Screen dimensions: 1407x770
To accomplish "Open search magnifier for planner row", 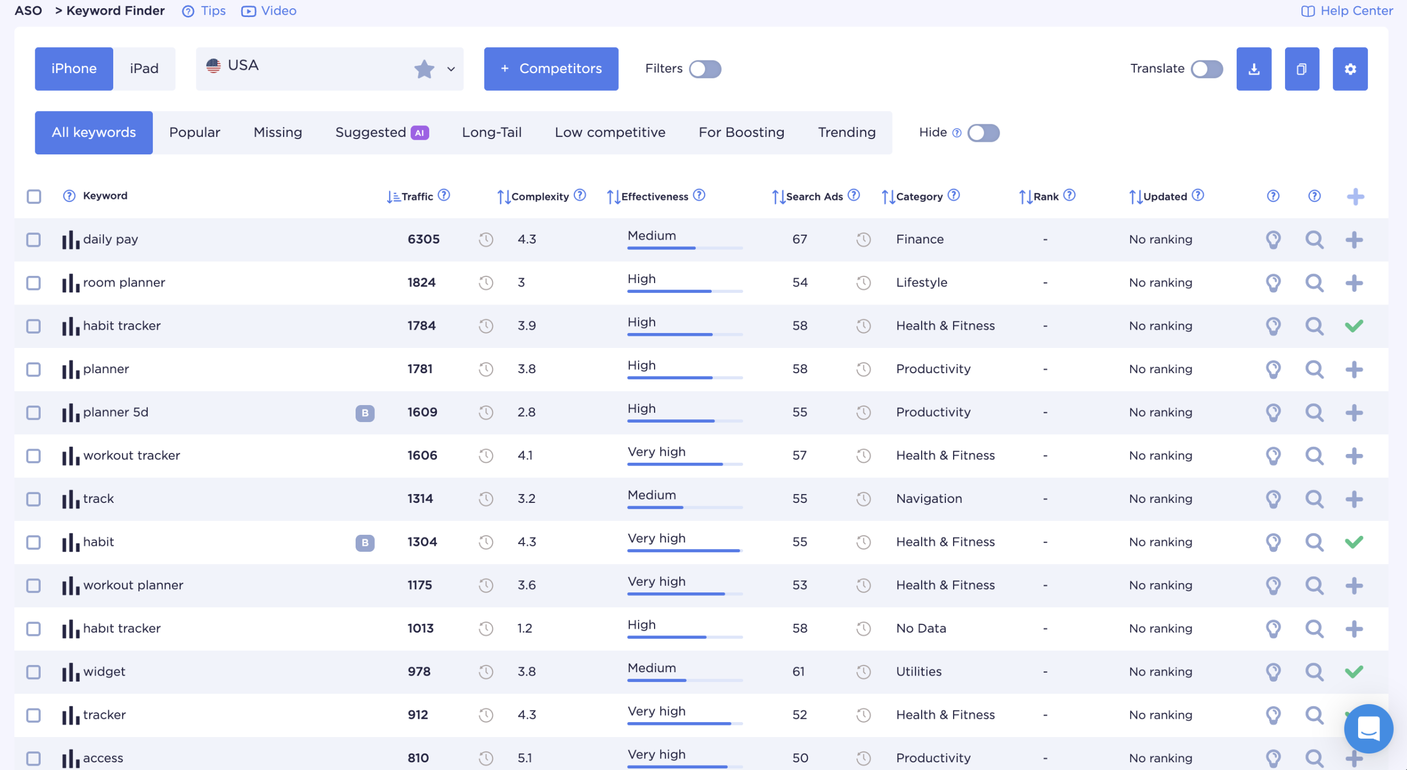I will pos(1314,369).
